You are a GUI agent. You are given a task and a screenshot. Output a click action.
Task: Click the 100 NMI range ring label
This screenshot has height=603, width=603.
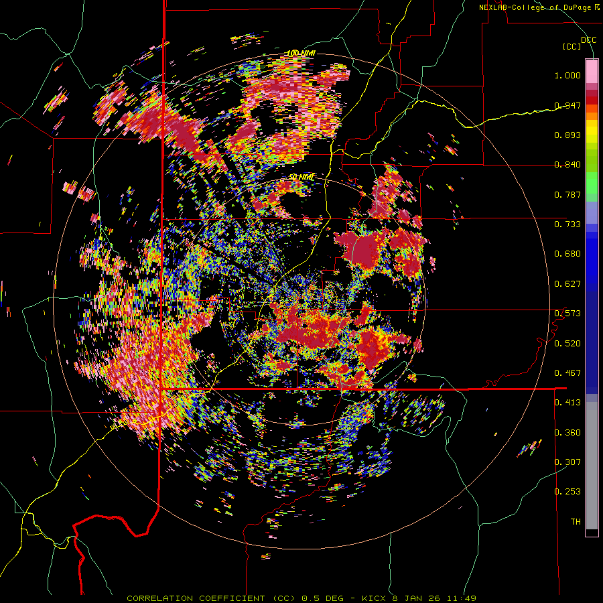pyautogui.click(x=301, y=53)
